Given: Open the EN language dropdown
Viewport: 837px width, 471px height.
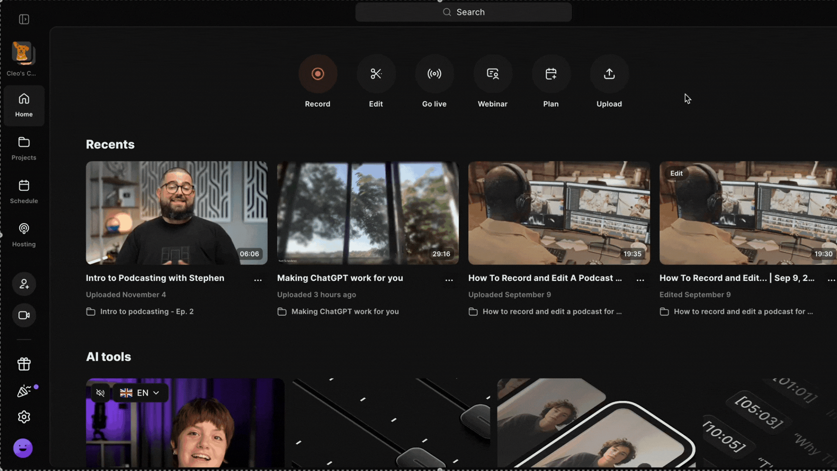Looking at the screenshot, I should tap(140, 393).
